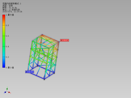131x98 pixels.
Task: Click the legend value '0.2'
Action: click(7, 57)
